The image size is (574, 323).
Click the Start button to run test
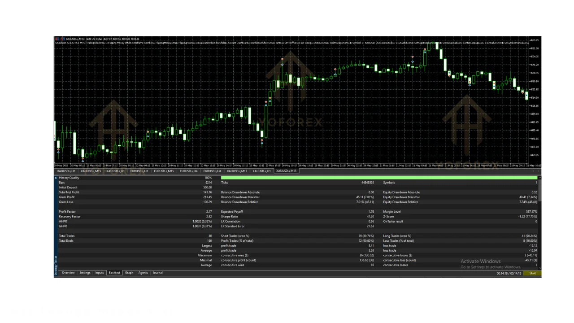click(x=532, y=273)
